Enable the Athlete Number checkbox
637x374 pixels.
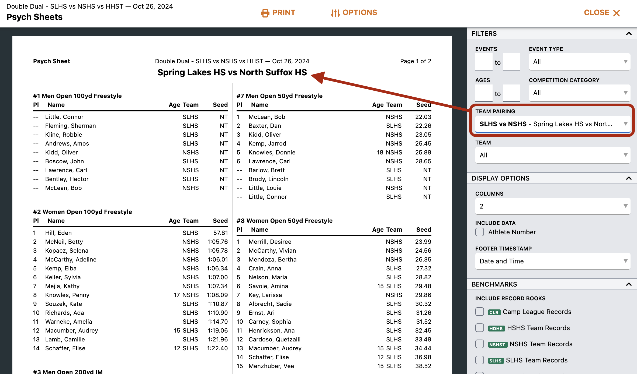click(x=480, y=232)
